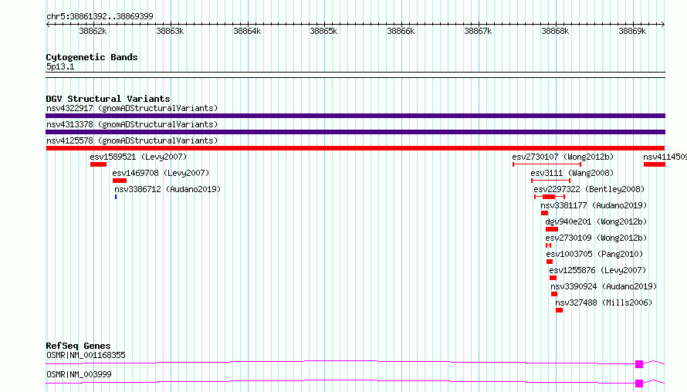The image size is (687, 392).
Task: Click the red block under esv1255876
Action: [553, 278]
